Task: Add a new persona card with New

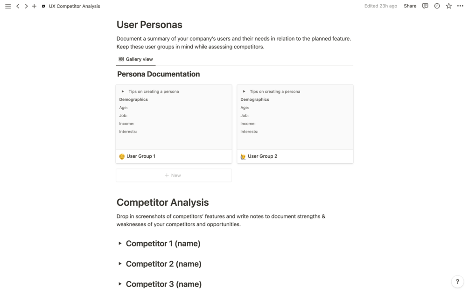Action: pos(173,175)
